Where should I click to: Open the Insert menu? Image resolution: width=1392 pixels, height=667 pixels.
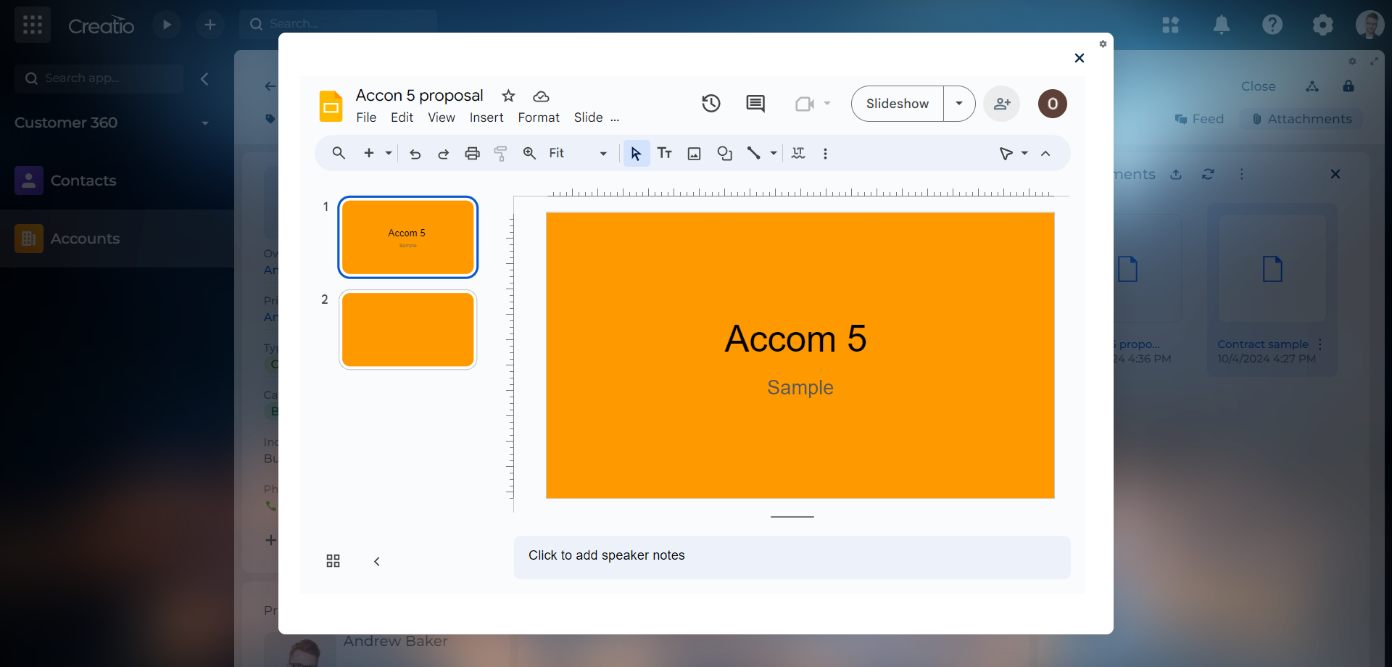point(486,117)
